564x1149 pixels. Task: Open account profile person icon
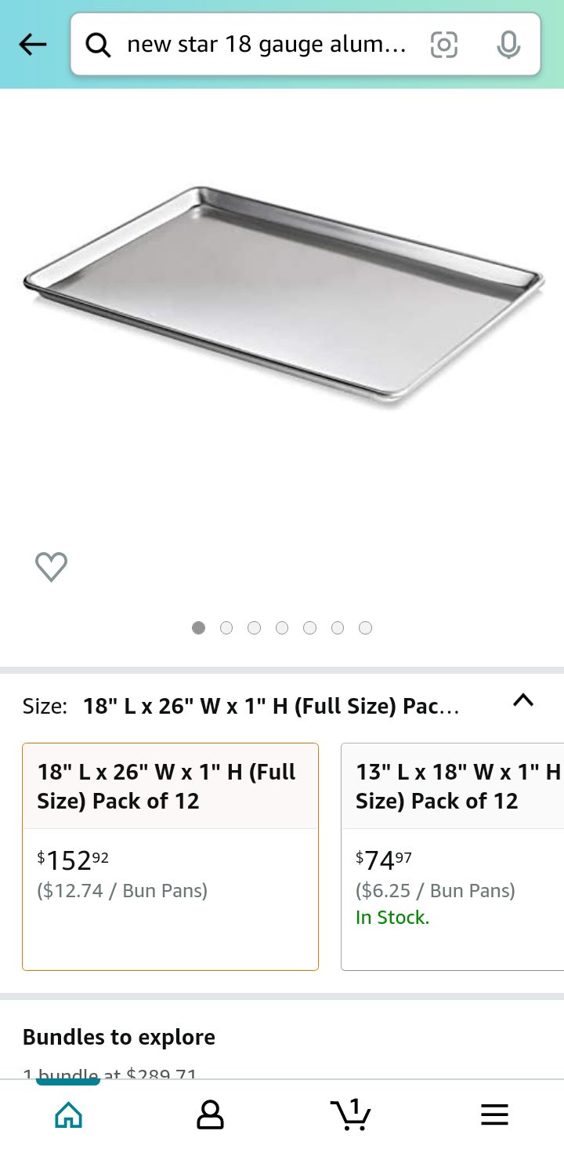click(210, 1114)
